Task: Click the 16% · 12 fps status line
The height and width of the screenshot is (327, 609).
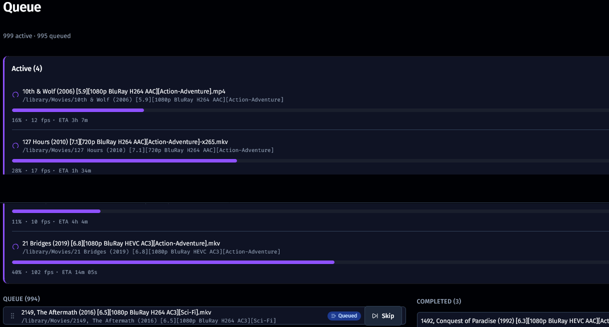Action: 50,120
